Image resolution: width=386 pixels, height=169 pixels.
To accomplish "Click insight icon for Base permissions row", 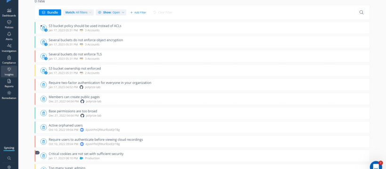I will point(44,113).
